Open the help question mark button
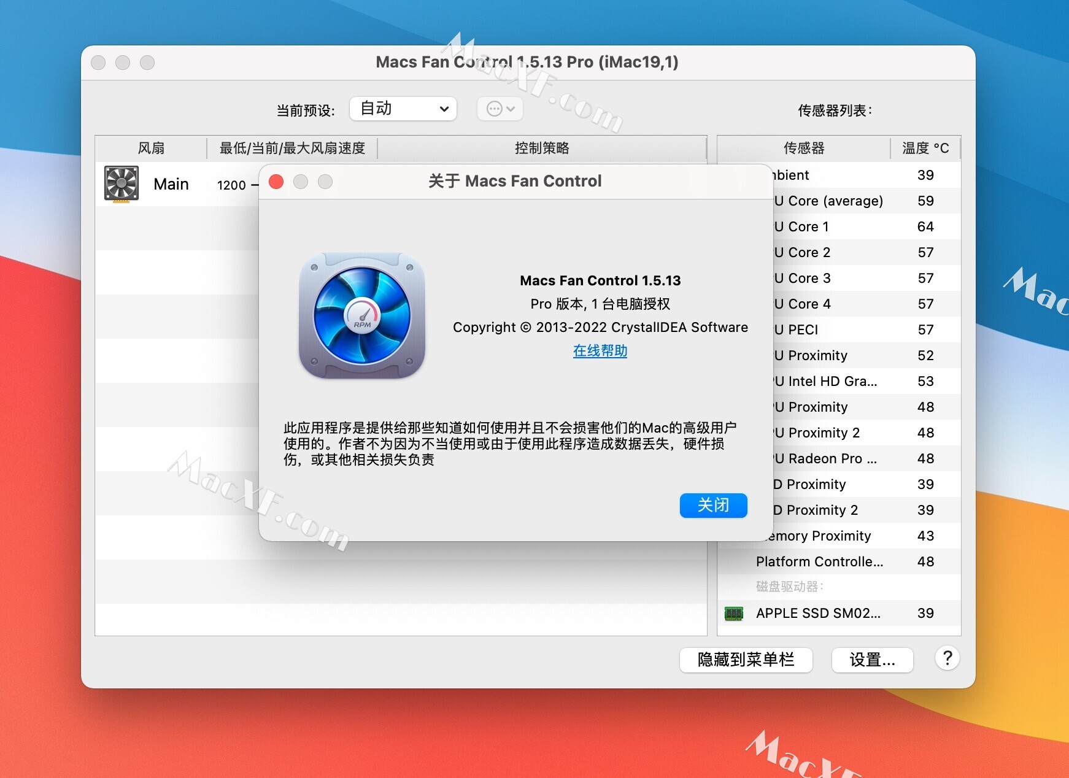Viewport: 1069px width, 778px height. point(947,658)
